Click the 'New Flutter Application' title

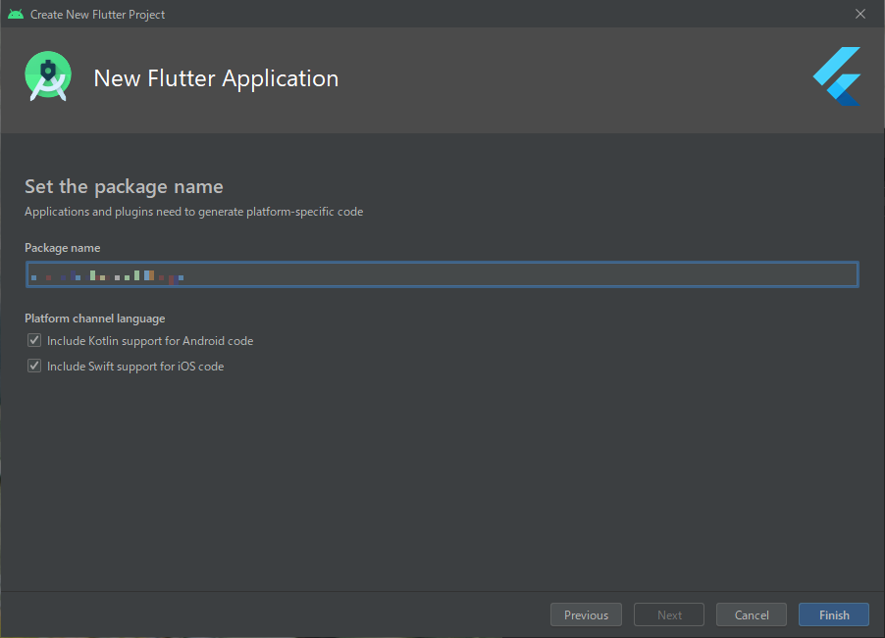(x=216, y=78)
